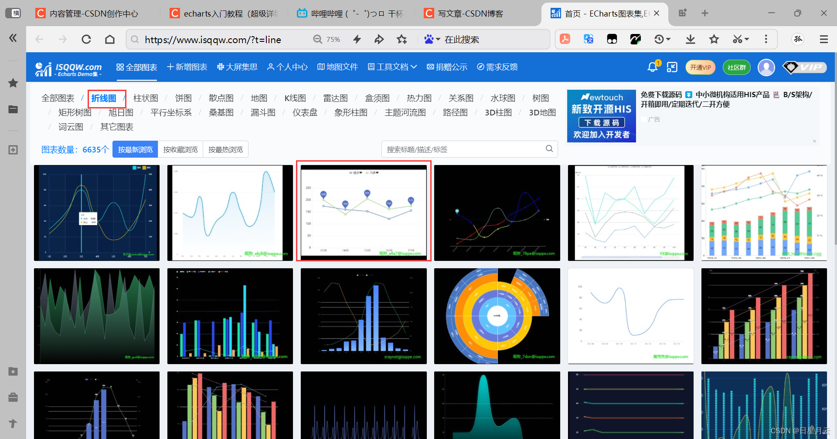This screenshot has width=837, height=439.
Task: Expand the 工具文档 dropdown menu
Action: (x=392, y=67)
